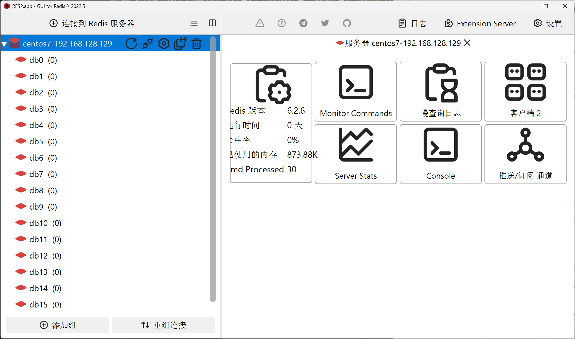
Task: Collapse the centos7-192.168.128.129 server tree
Action: (4, 44)
